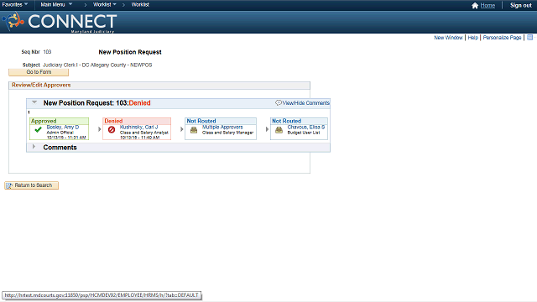Click the Home house icon

(475, 6)
